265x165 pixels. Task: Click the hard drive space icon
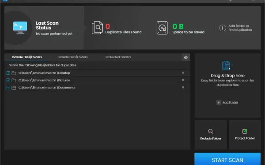click(x=162, y=28)
